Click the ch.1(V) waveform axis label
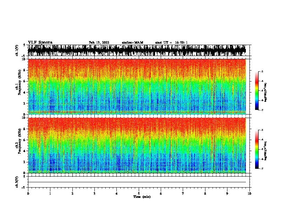 click(x=17, y=50)
